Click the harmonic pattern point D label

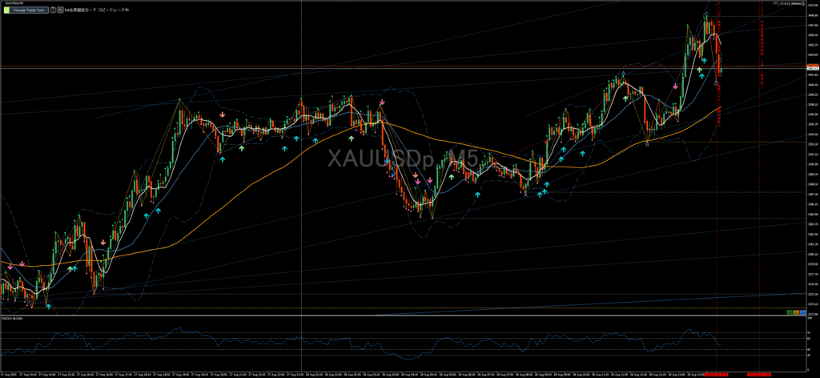[x=716, y=83]
